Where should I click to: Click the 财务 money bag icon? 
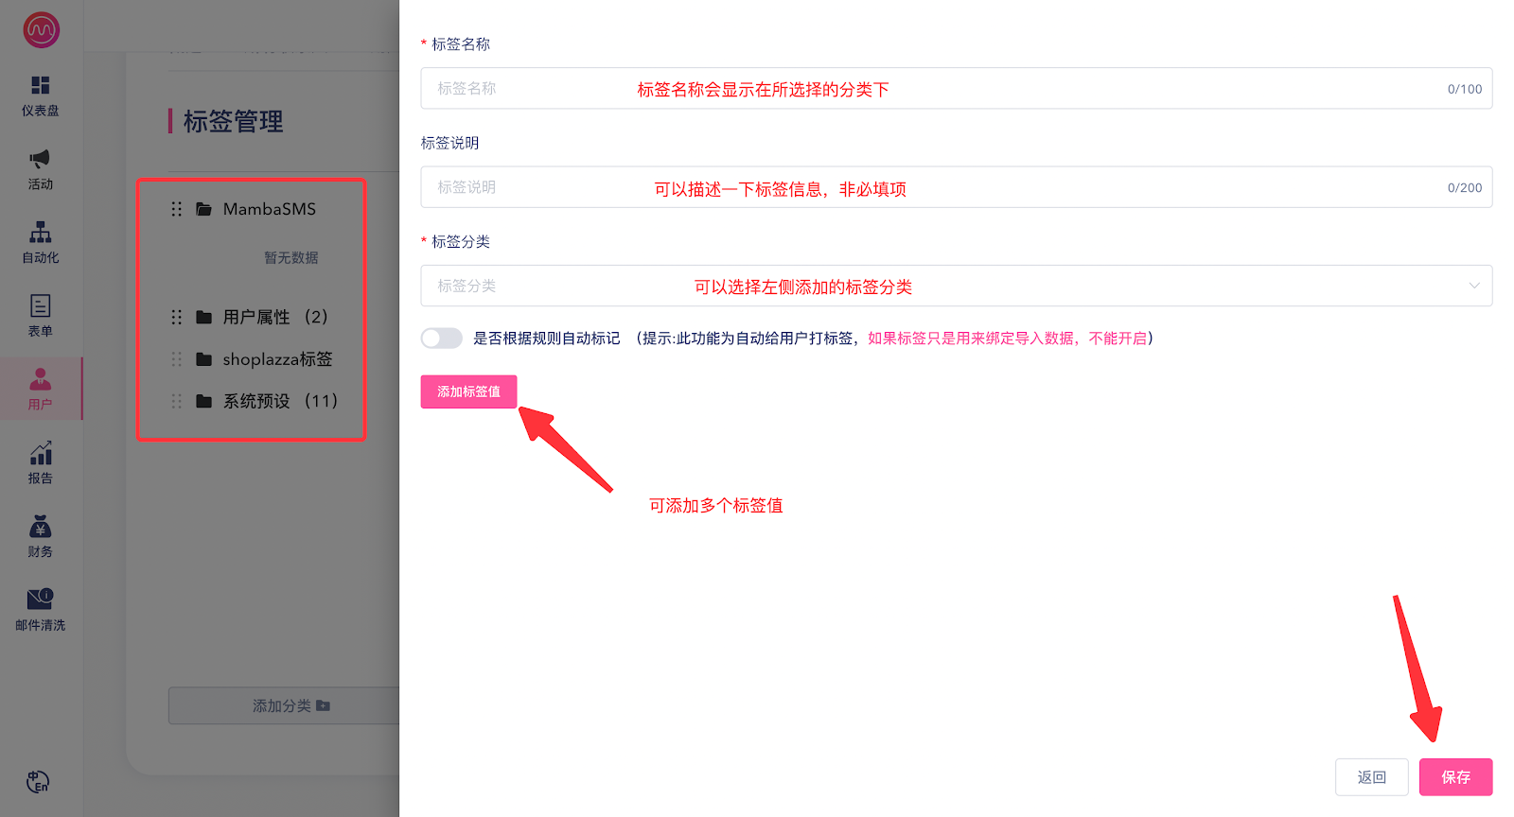(x=40, y=527)
